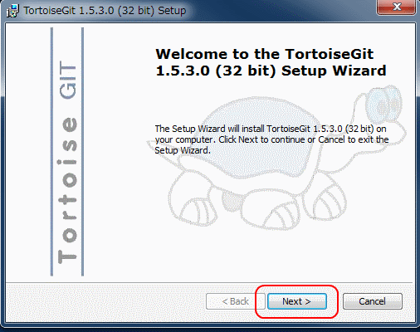
Task: Click the Welcome to the TortoiseGit heading line
Action: pos(265,54)
